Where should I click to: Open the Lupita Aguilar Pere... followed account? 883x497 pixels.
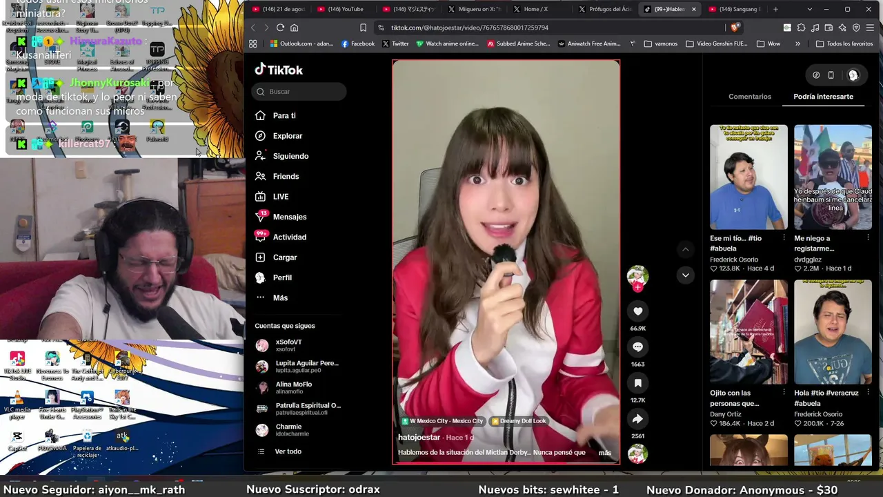click(x=298, y=367)
